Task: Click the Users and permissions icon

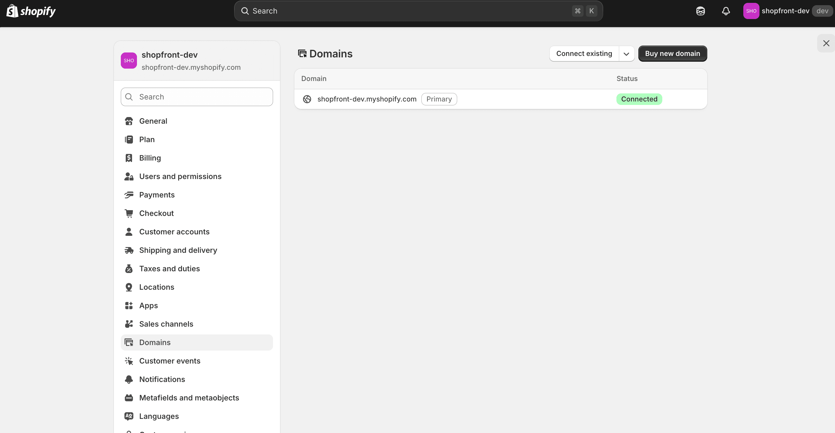Action: pos(129,177)
